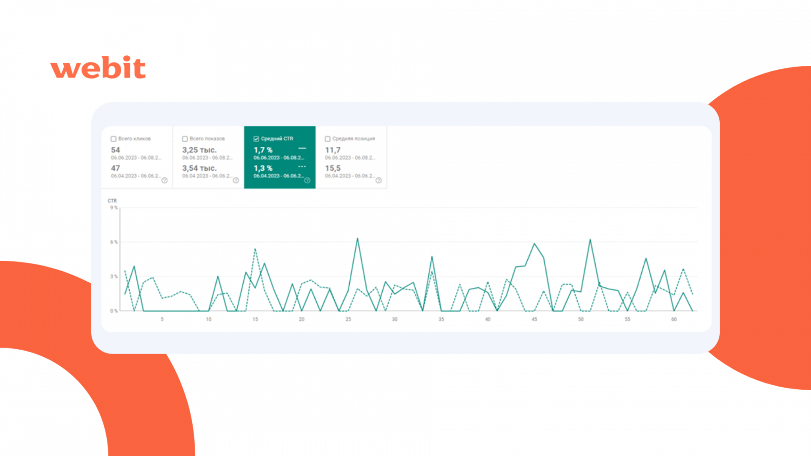Enable the Всего показов checkbox

[185, 139]
